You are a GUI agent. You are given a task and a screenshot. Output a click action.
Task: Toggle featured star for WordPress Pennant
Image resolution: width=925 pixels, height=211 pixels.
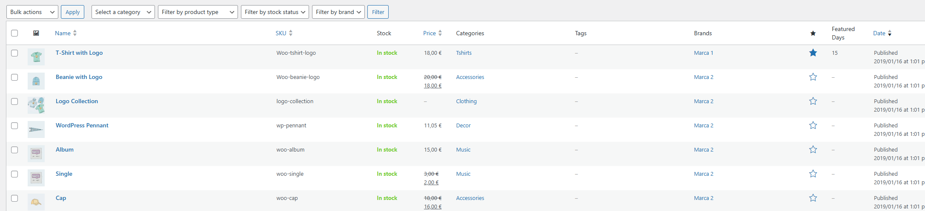pyautogui.click(x=813, y=125)
